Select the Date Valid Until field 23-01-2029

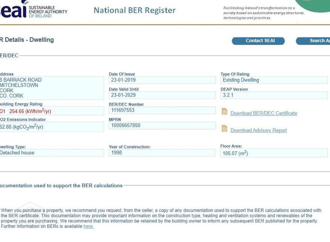162,95
